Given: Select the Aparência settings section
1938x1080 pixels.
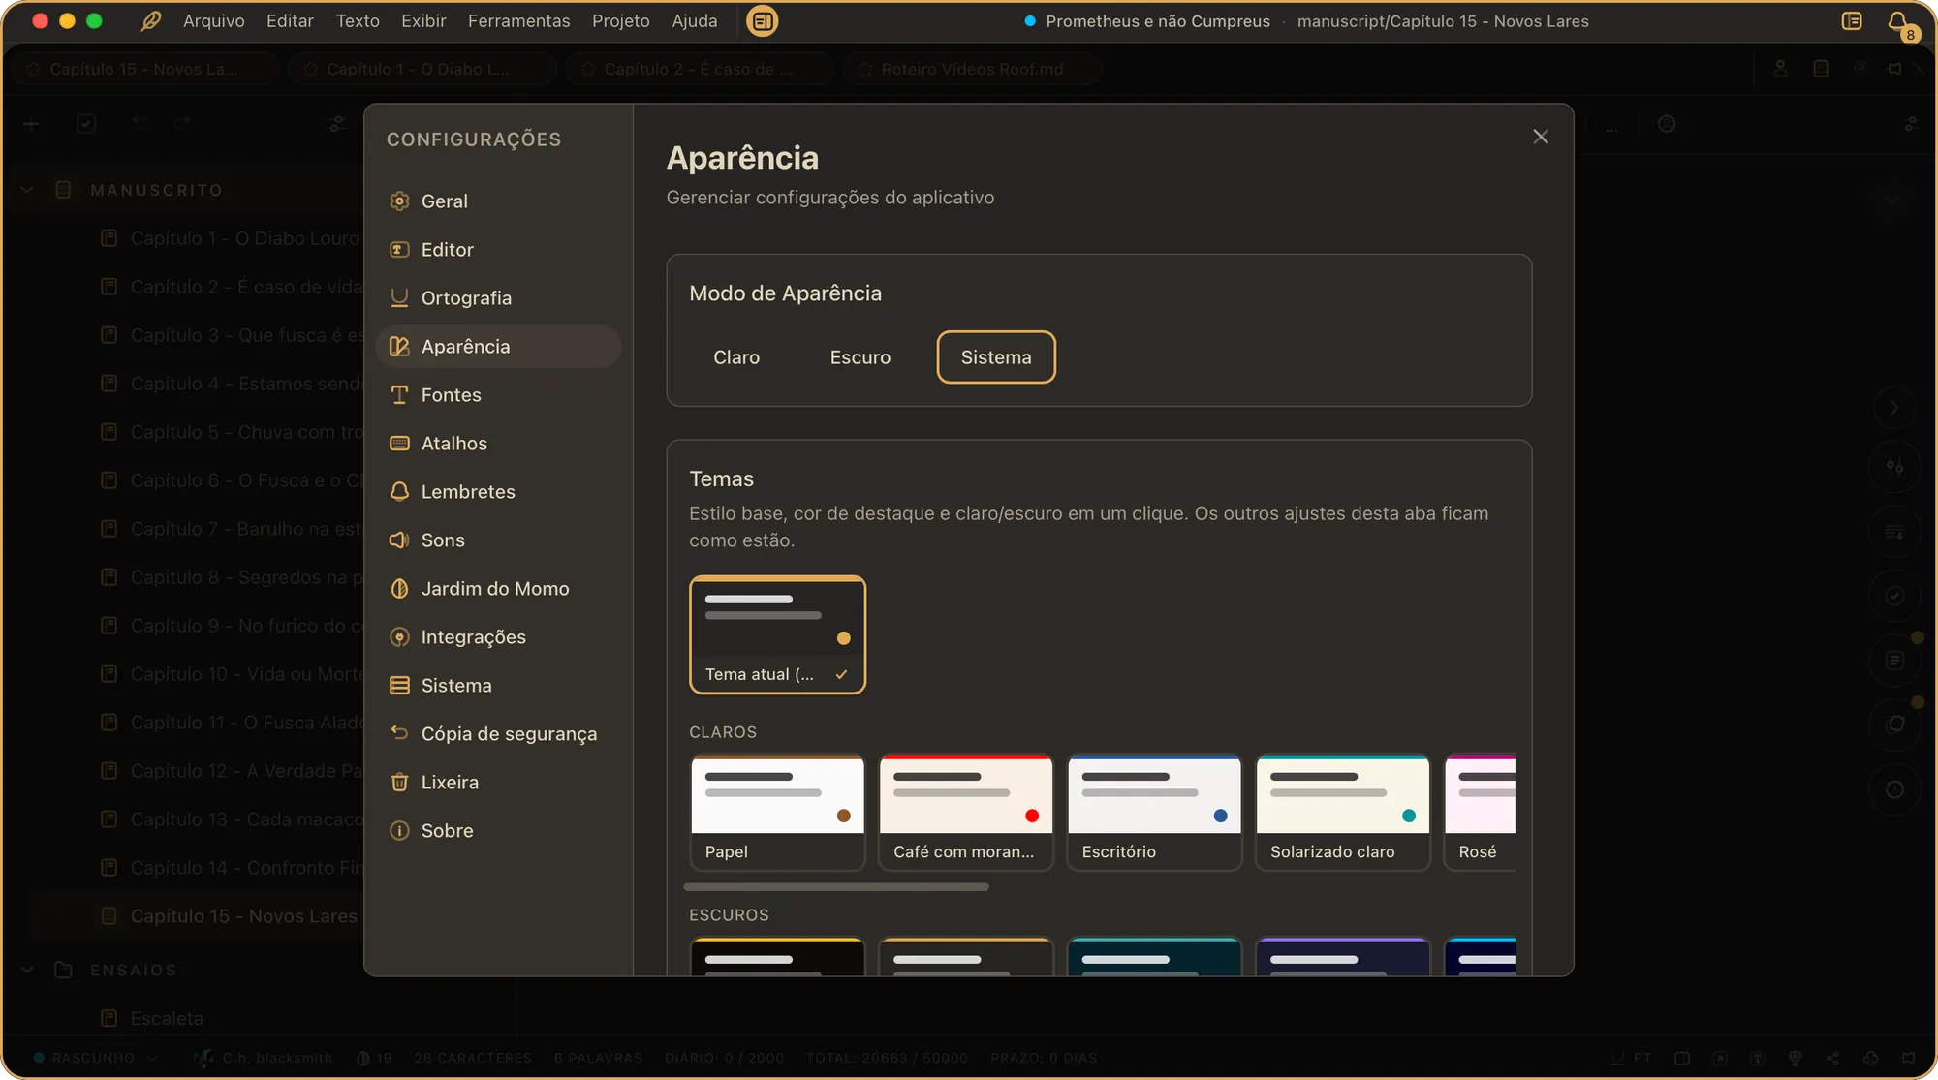Looking at the screenshot, I should pyautogui.click(x=498, y=347).
